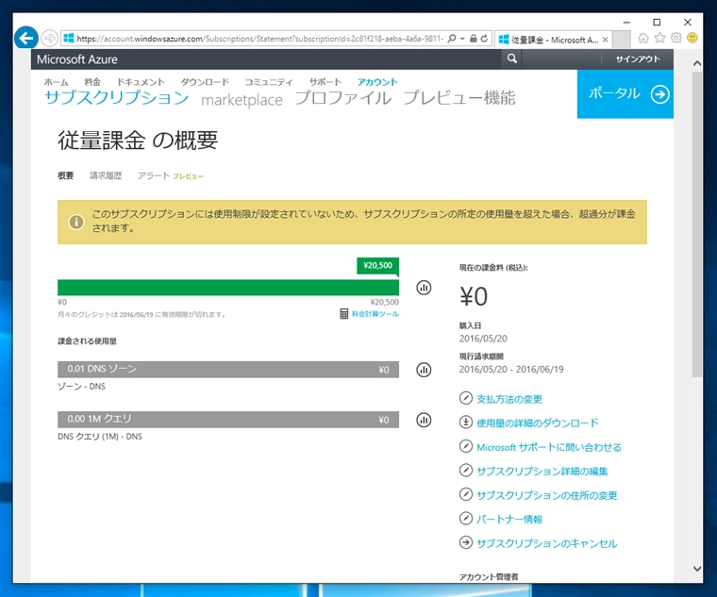Open chart icon for DNS ゾーン row

tap(424, 370)
